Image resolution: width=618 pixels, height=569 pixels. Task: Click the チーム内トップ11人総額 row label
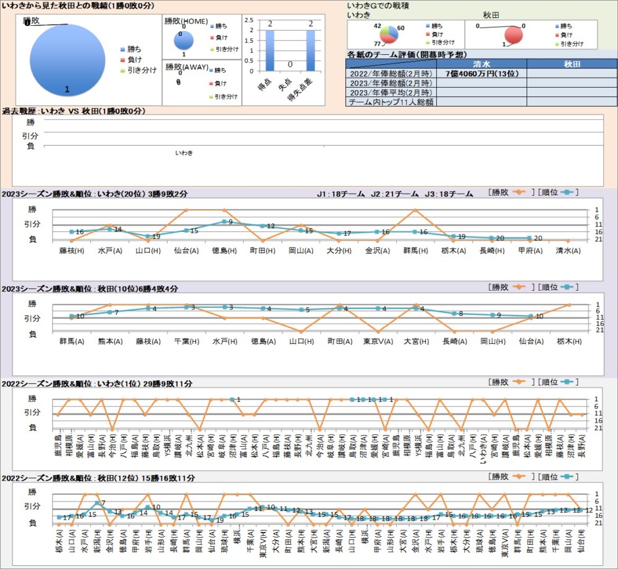[391, 102]
